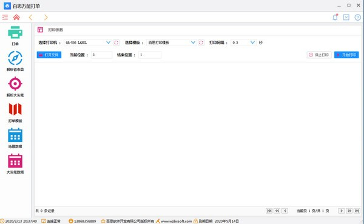Click the 打印参数 header label
This screenshot has width=364, height=224.
[x=56, y=30]
